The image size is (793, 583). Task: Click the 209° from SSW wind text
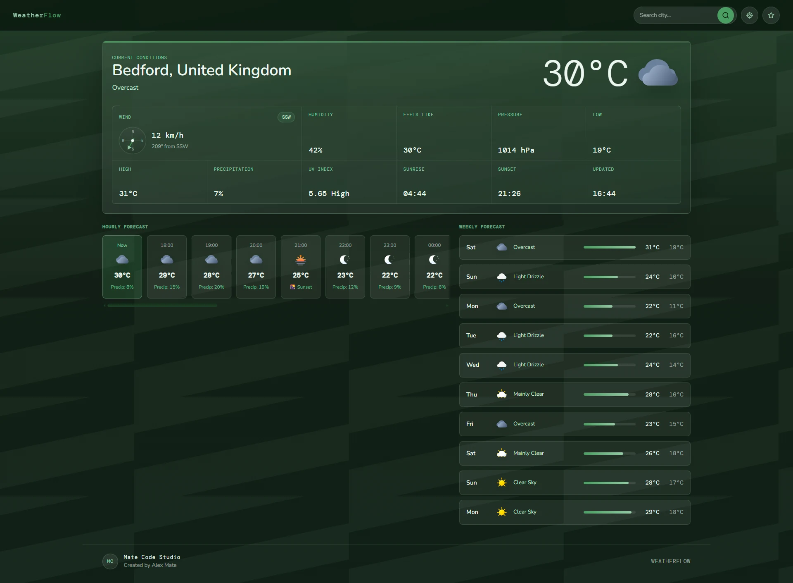pos(170,146)
